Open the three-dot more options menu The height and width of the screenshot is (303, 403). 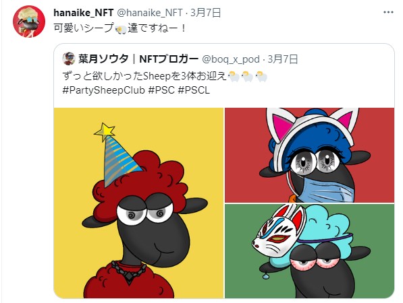tap(388, 12)
